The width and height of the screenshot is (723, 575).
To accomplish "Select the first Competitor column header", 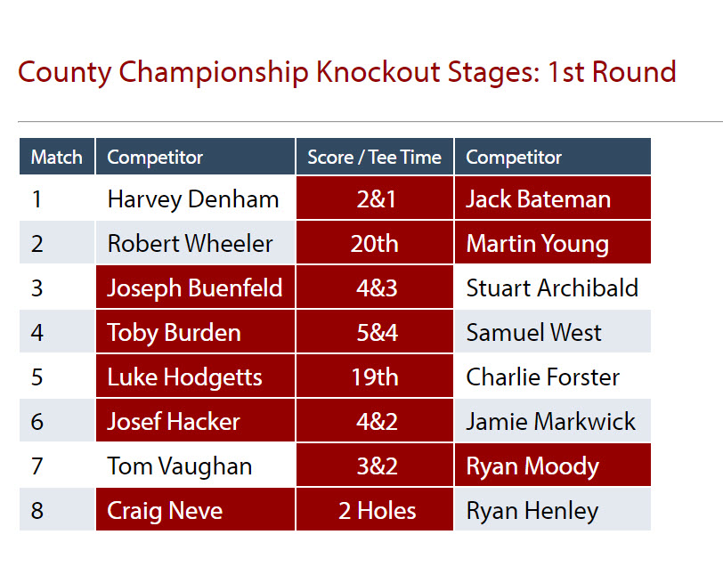I will coord(195,157).
